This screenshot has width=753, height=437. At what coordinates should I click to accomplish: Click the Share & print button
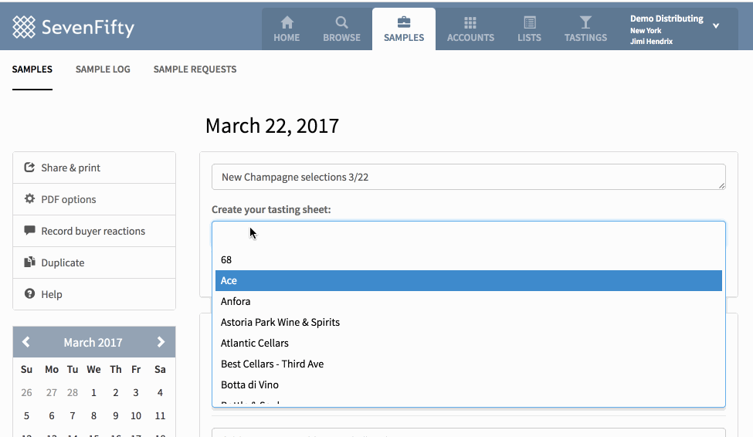coord(94,168)
